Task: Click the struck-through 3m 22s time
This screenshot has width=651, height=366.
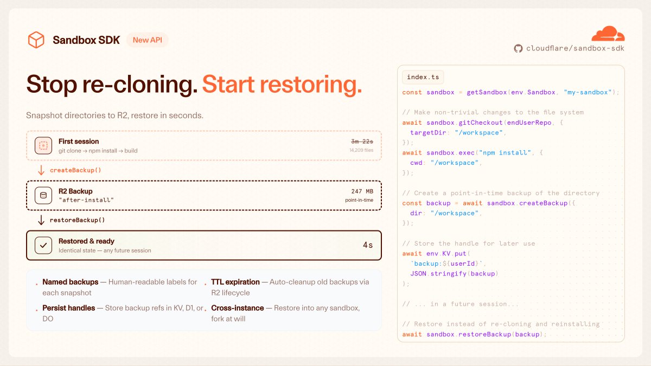Action: (x=362, y=142)
